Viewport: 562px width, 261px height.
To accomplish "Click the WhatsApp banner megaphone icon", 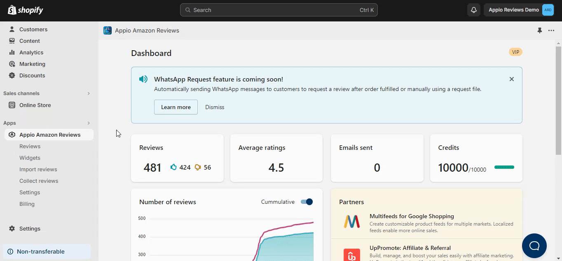I will click(x=143, y=79).
